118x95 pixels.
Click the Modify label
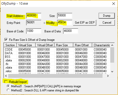(x=51, y=23)
